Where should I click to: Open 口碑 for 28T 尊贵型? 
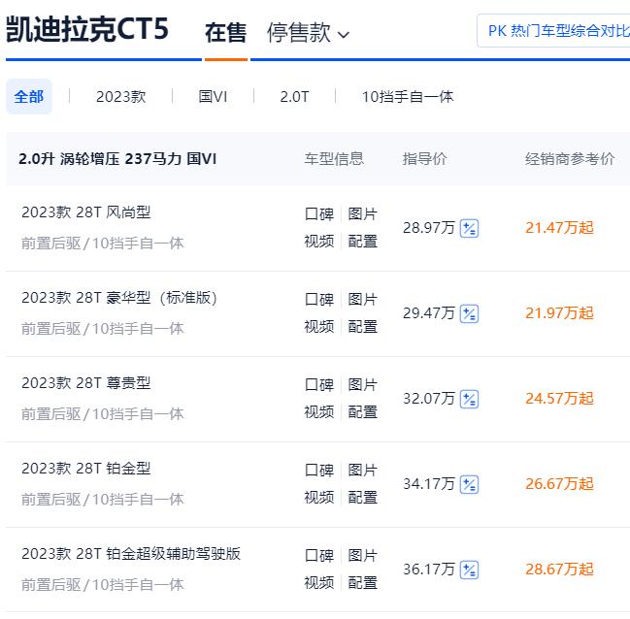click(319, 385)
